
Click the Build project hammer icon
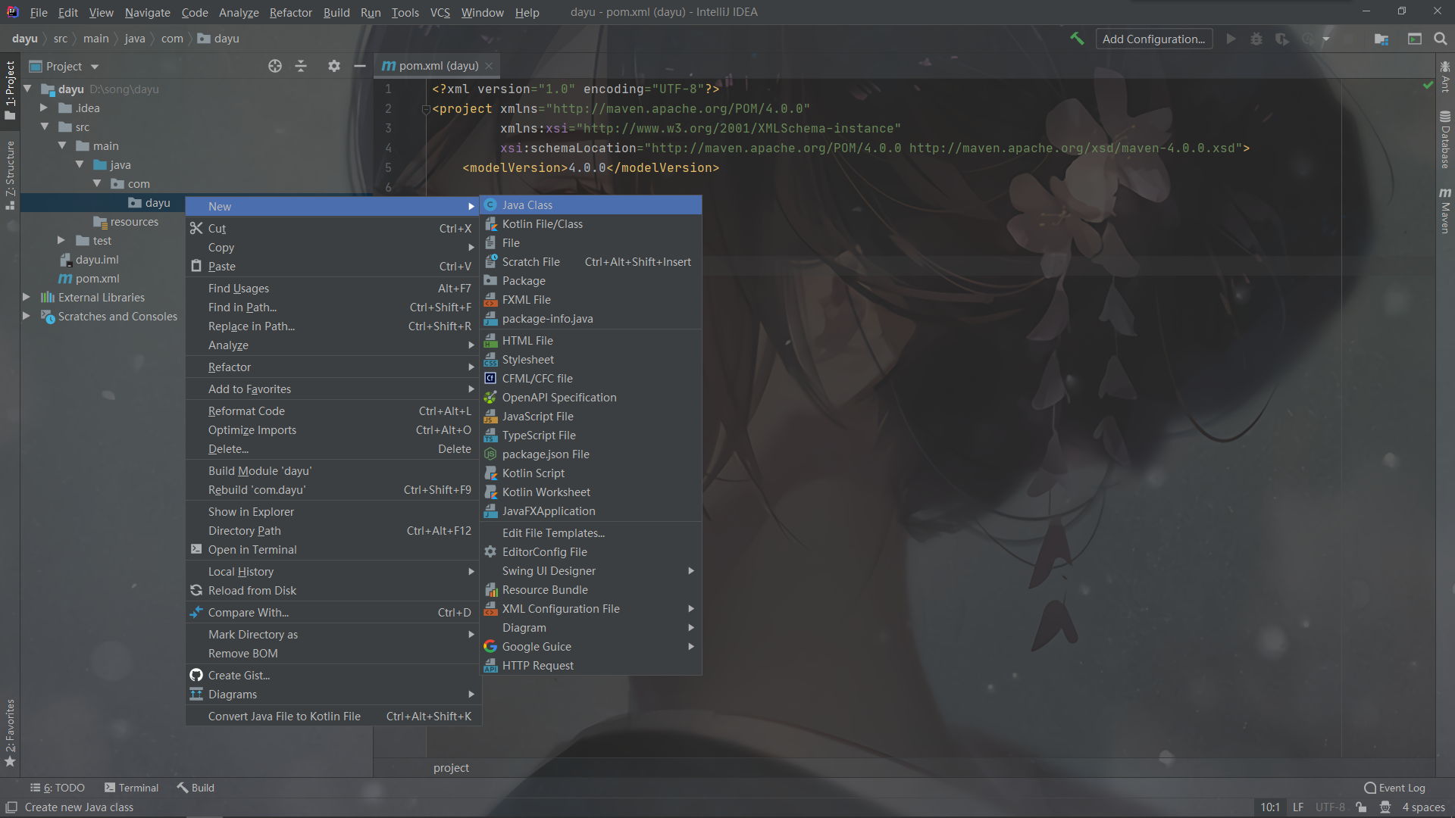[x=1077, y=39]
